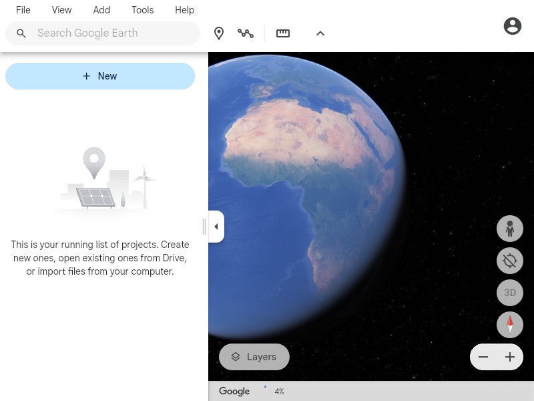The image size is (534, 401).
Task: Click the my location crosshair icon
Action: [509, 261]
